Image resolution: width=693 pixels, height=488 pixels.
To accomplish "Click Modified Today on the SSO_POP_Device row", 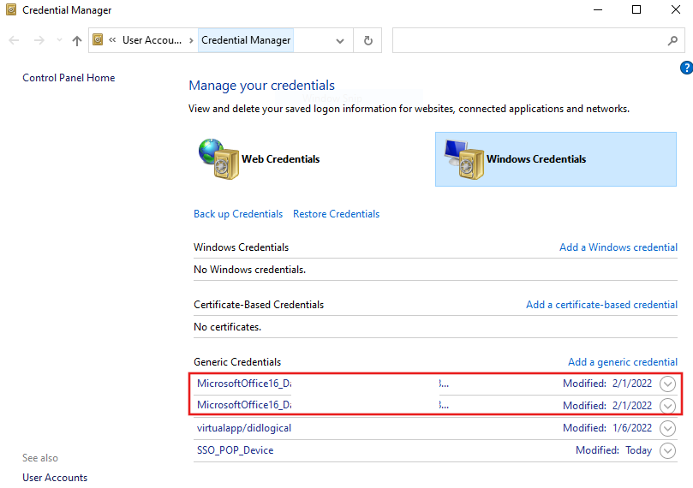I will (x=613, y=450).
